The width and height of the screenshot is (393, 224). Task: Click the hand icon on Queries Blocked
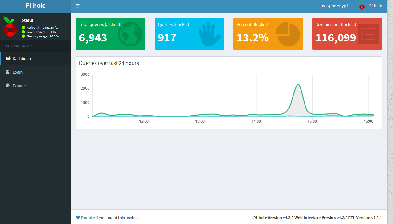209,34
